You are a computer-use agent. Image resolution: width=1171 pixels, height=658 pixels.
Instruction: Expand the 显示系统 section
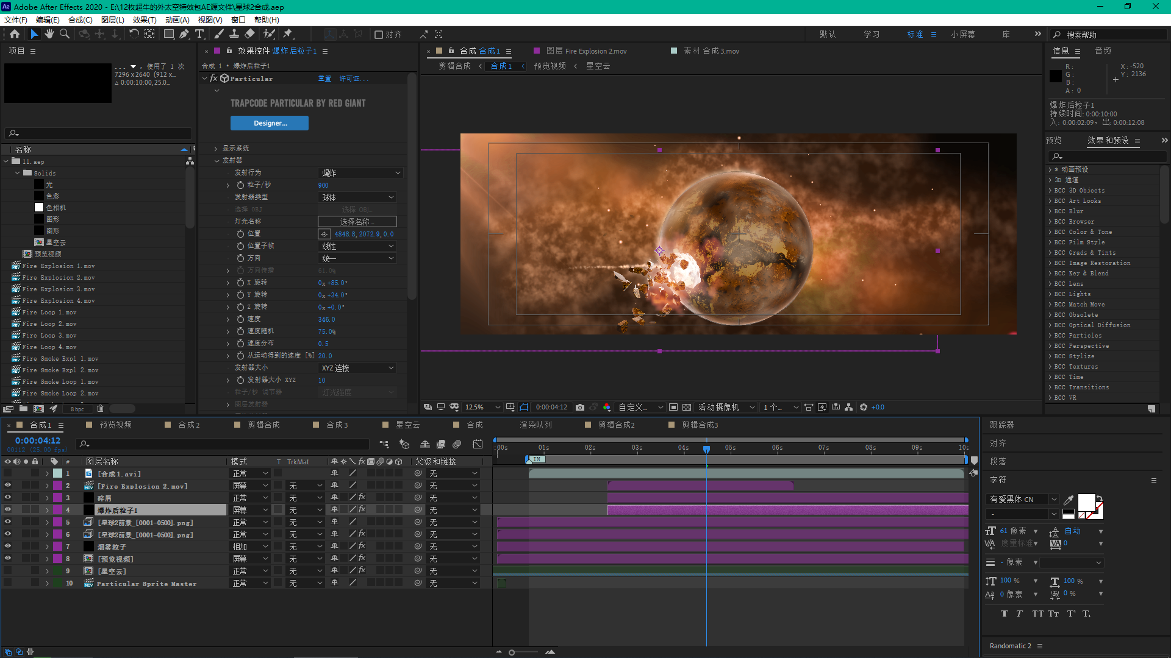coord(216,148)
